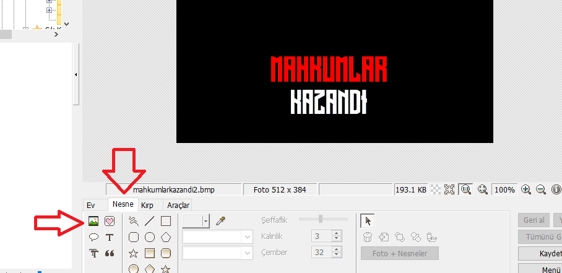Open the heart-shaped icon objects tool
Viewport: 562px width, 273px height.
click(110, 222)
